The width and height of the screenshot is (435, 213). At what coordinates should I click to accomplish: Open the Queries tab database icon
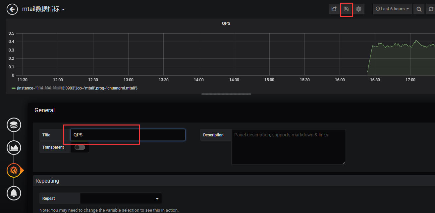(x=14, y=125)
